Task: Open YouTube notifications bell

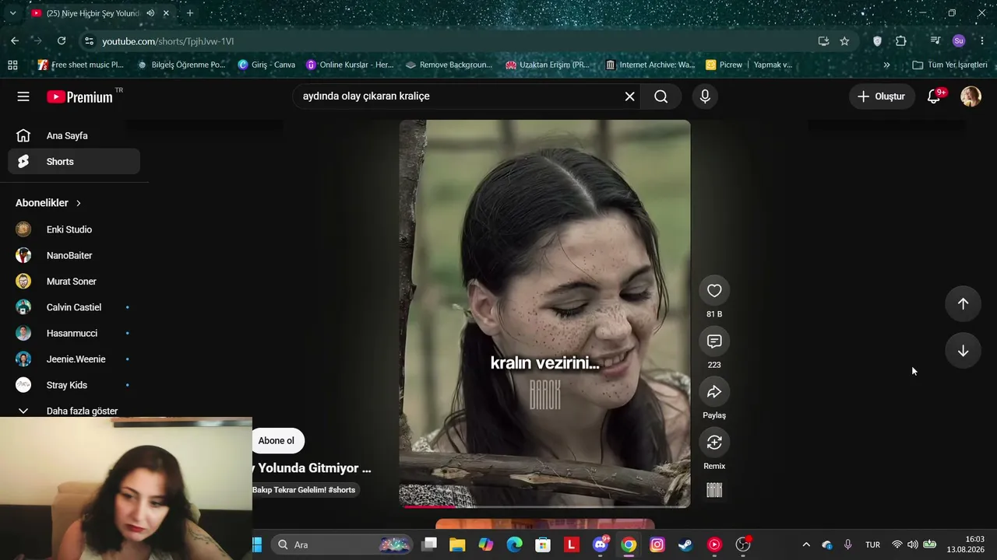Action: coord(934,96)
